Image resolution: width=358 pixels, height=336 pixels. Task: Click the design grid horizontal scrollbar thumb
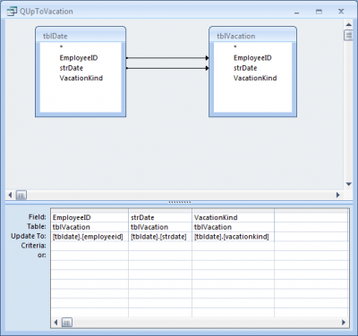tap(67, 323)
